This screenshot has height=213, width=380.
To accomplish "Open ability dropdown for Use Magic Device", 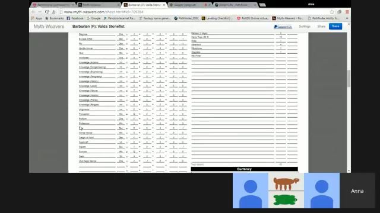I will (121, 161).
